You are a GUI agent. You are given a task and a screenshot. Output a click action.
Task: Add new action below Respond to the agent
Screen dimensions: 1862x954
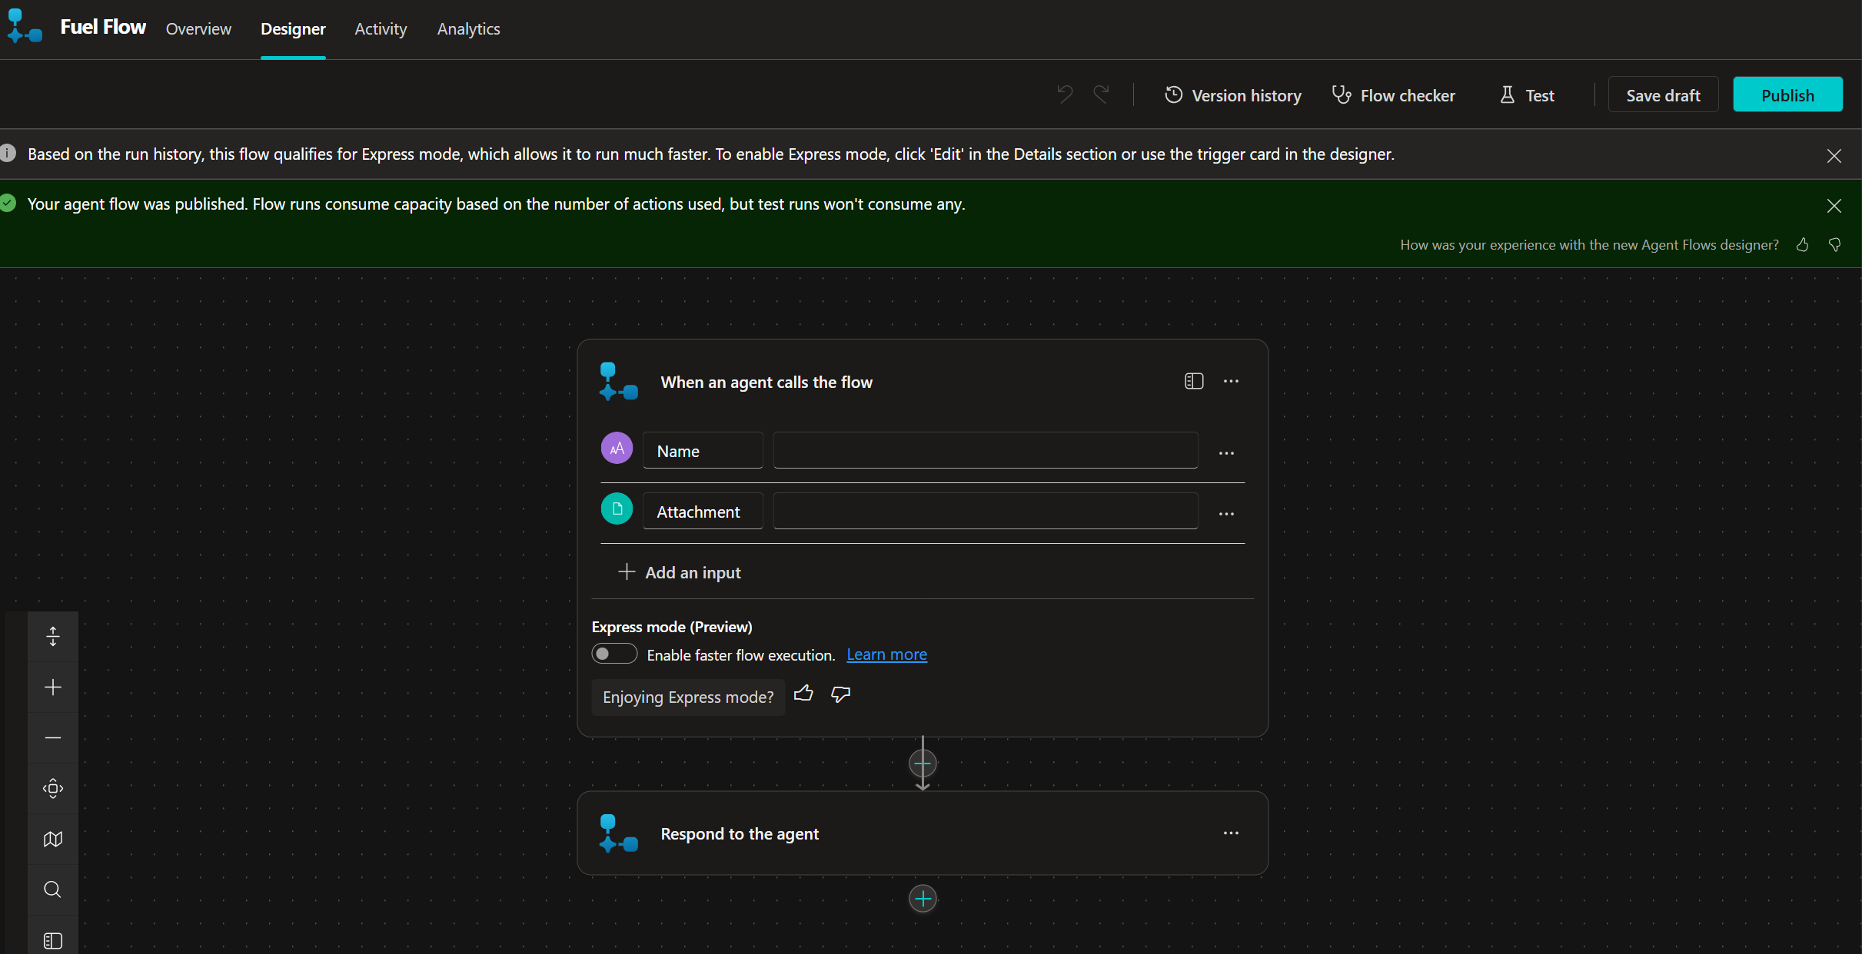(x=923, y=899)
